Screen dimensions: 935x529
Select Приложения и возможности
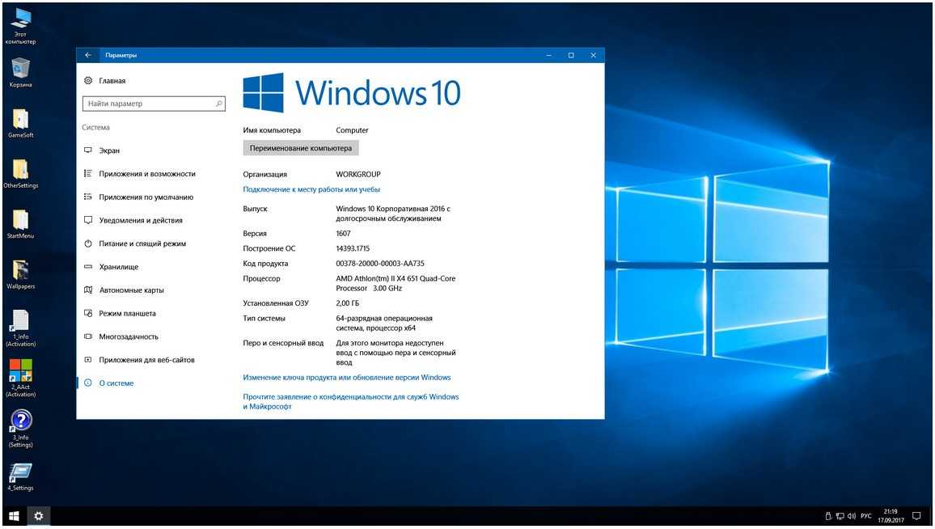pyautogui.click(x=147, y=174)
